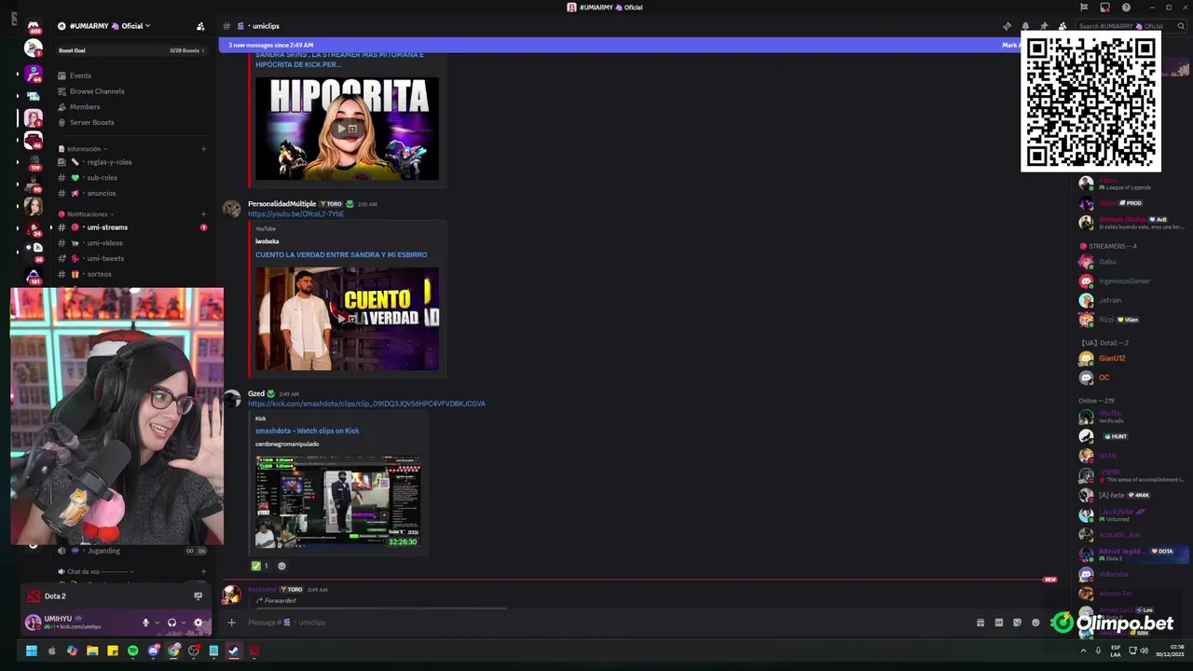Open server icon with 161 badge
This screenshot has height=671, width=1193.
click(x=34, y=276)
